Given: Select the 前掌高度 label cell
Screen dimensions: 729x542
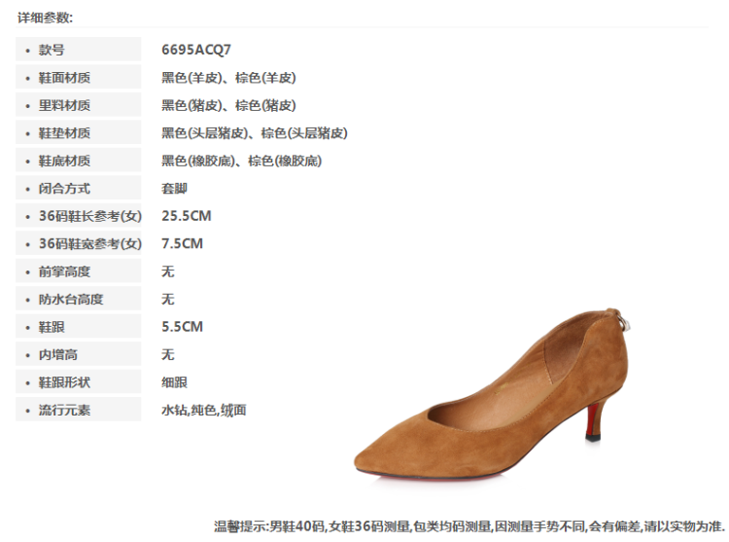Looking at the screenshot, I should (x=78, y=271).
